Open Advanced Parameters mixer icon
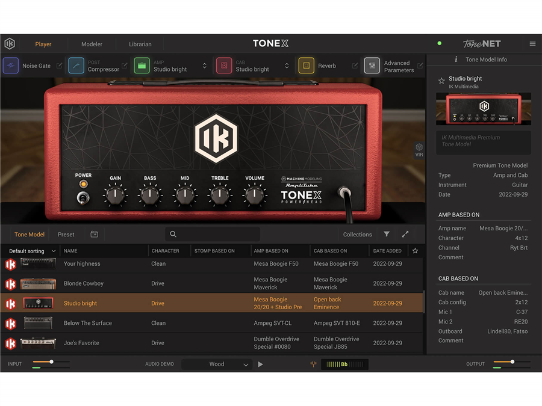The image size is (542, 406). (x=372, y=66)
